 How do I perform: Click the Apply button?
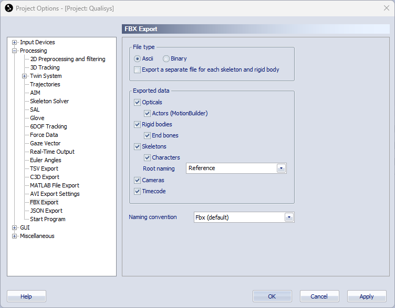click(x=367, y=296)
